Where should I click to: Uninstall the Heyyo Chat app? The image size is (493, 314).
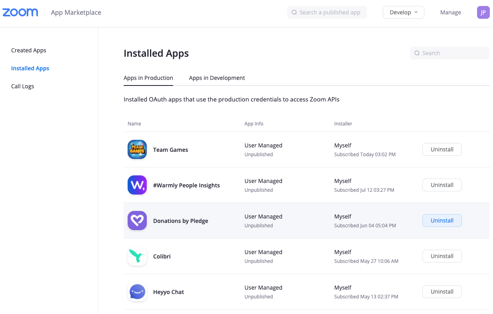point(442,292)
